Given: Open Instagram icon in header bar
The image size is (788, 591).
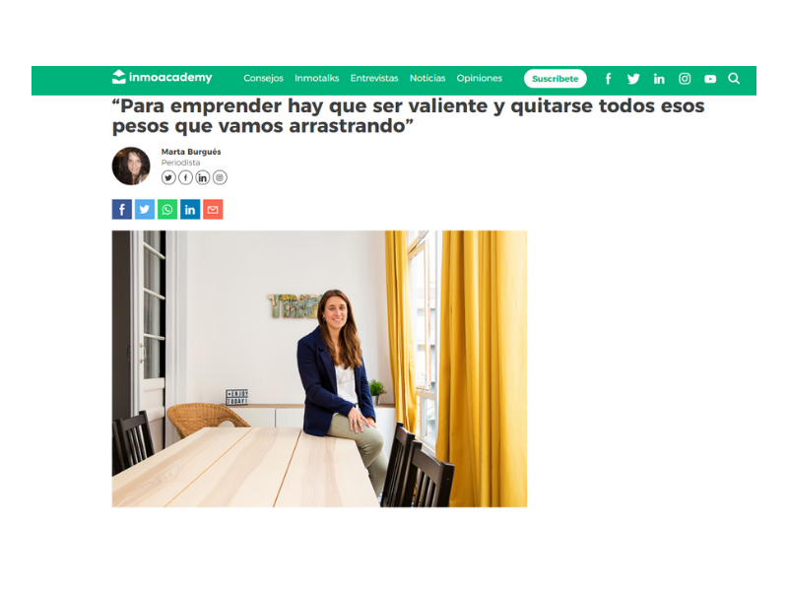Looking at the screenshot, I should pyautogui.click(x=685, y=79).
